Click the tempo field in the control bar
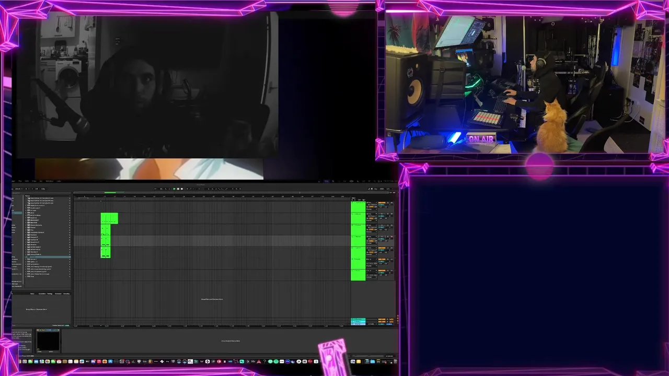 18,189
